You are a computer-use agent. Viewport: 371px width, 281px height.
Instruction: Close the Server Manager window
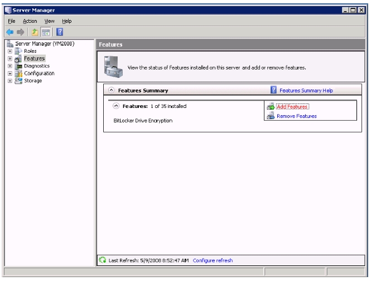pyautogui.click(x=361, y=10)
